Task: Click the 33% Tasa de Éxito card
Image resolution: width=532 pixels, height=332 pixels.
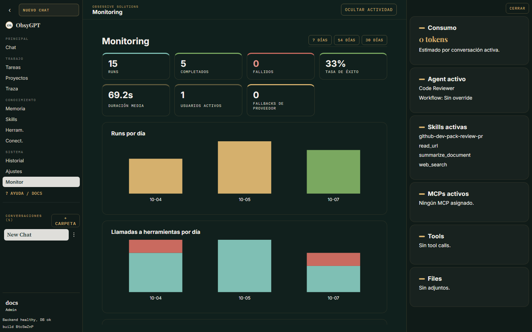Action: coord(353,66)
